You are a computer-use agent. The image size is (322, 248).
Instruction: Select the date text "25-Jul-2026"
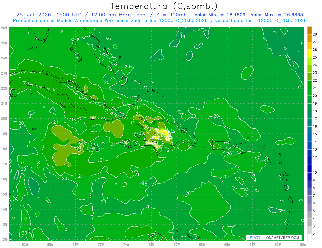tap(34, 15)
